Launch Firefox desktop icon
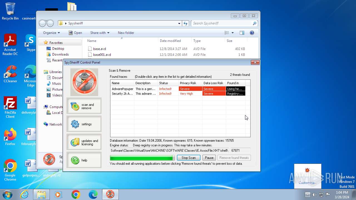Image resolution: width=356 pixels, height=200 pixels. tap(10, 137)
